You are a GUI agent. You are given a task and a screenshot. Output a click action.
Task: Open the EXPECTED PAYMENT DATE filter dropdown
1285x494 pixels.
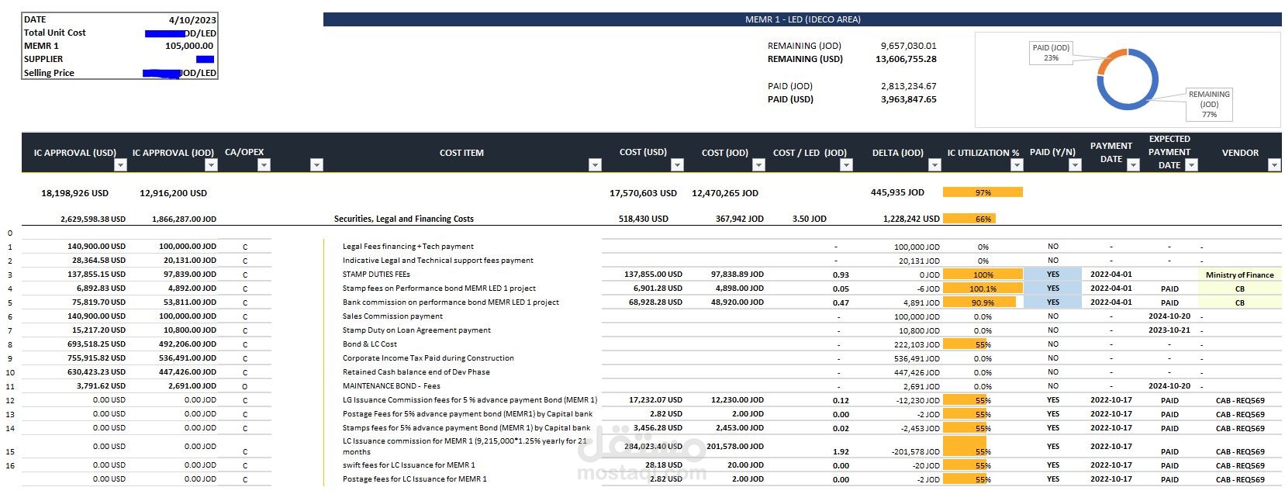1192,165
